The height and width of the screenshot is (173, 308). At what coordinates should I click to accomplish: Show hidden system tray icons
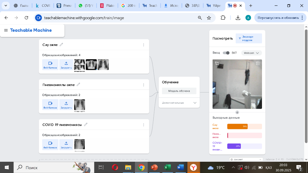click(233, 168)
